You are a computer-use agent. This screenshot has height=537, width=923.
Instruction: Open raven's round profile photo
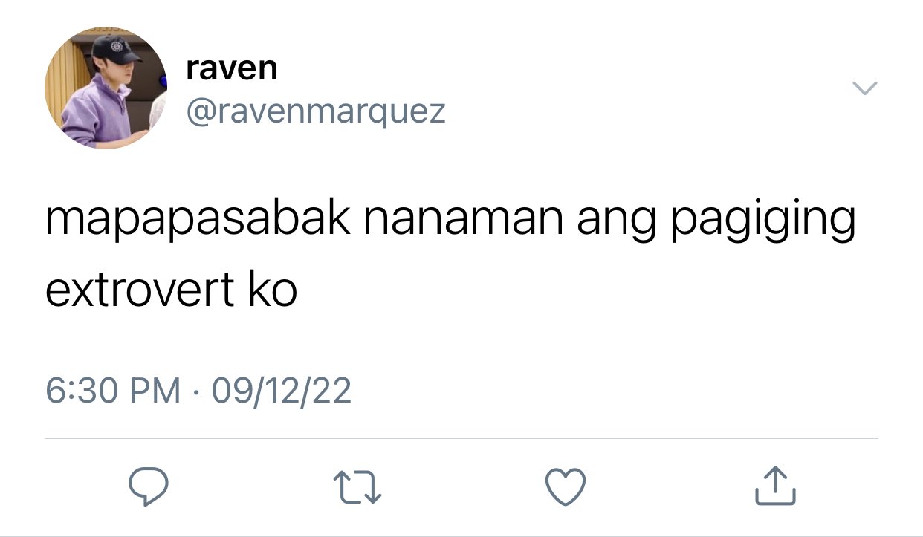point(106,89)
